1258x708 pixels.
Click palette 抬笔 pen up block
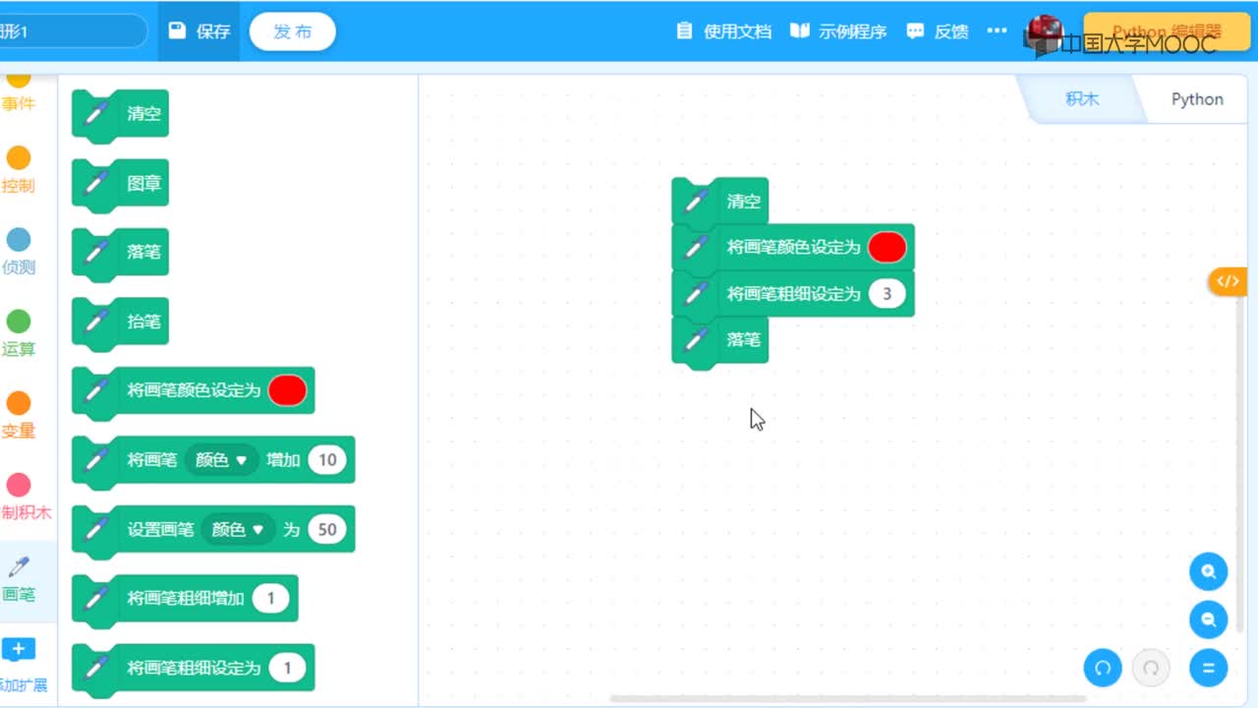click(120, 322)
